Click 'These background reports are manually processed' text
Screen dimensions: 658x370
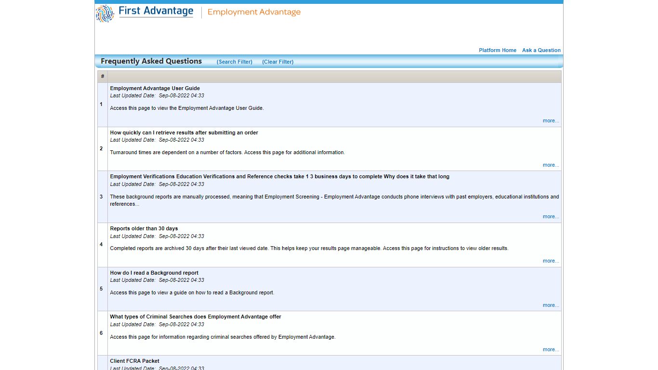click(334, 200)
